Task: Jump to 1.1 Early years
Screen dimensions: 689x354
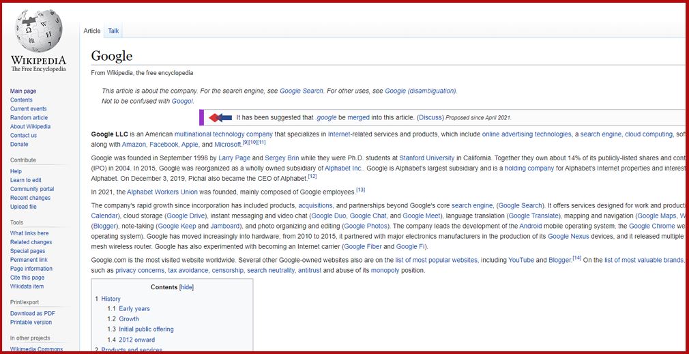Action: (134, 309)
